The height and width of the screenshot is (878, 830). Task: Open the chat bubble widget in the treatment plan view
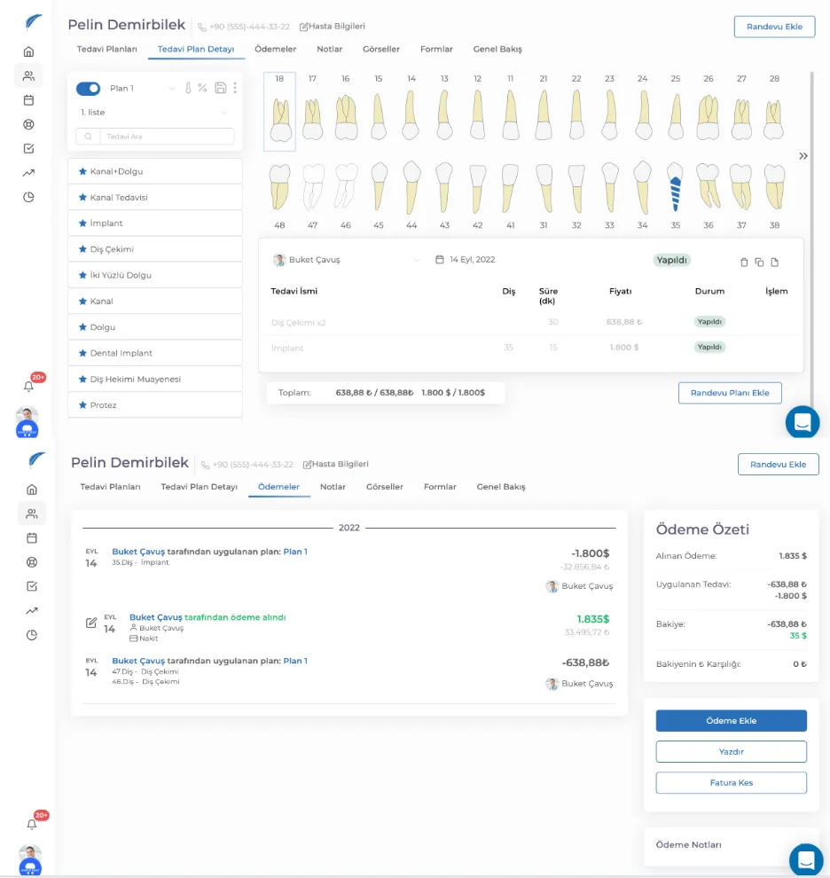point(803,422)
